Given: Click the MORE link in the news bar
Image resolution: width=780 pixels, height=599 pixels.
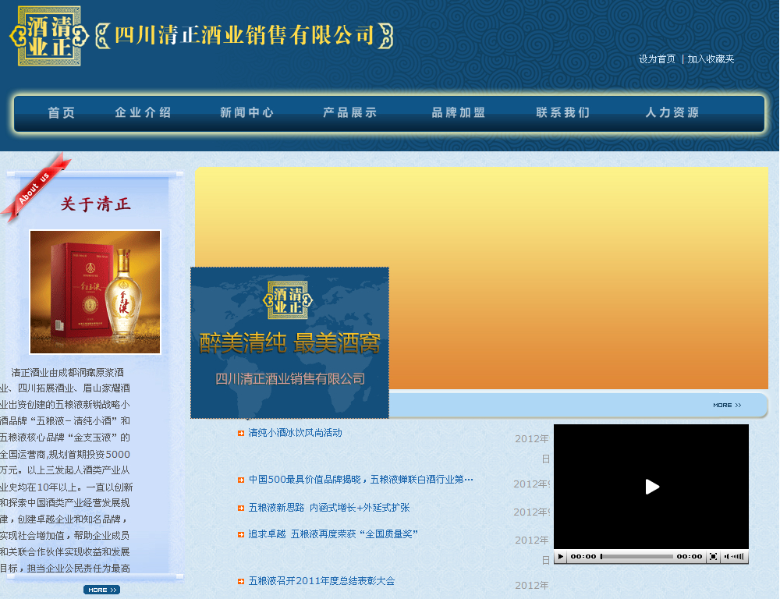Looking at the screenshot, I should click(727, 405).
